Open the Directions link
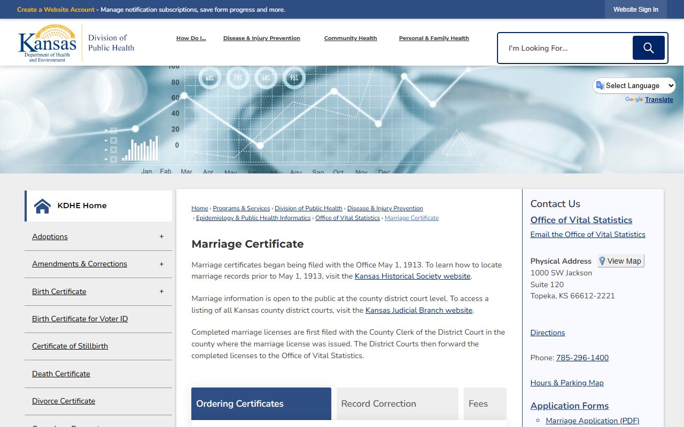Image resolution: width=684 pixels, height=427 pixels. [x=548, y=333]
